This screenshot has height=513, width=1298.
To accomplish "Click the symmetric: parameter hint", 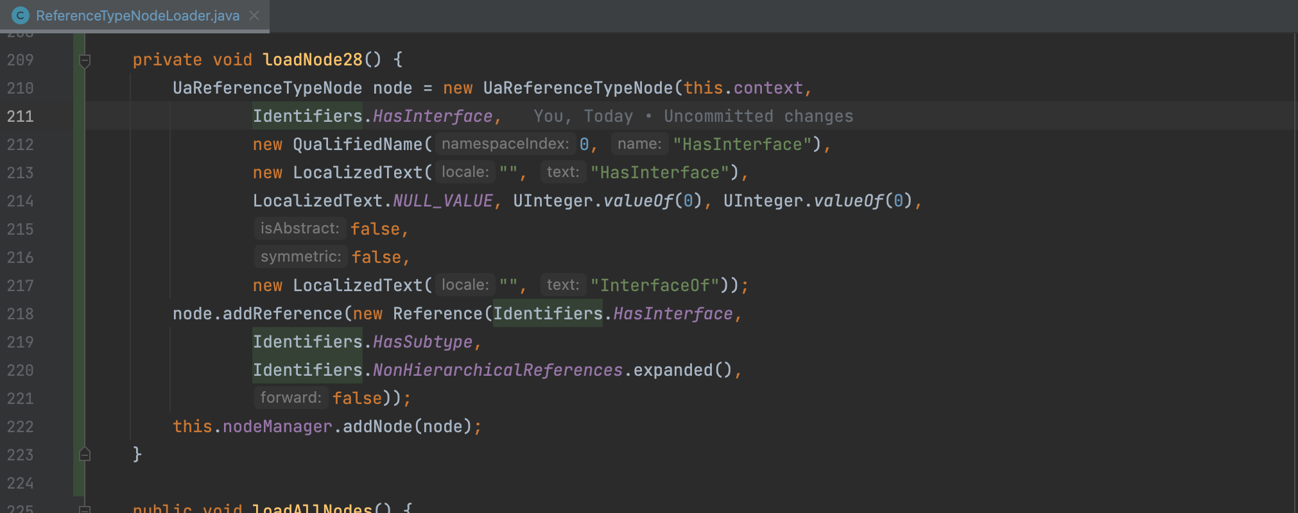I will point(300,256).
